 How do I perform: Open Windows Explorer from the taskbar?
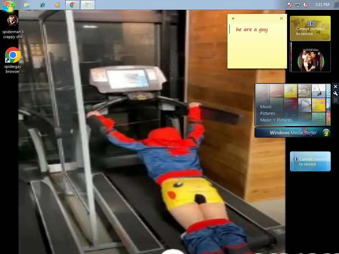26,5
